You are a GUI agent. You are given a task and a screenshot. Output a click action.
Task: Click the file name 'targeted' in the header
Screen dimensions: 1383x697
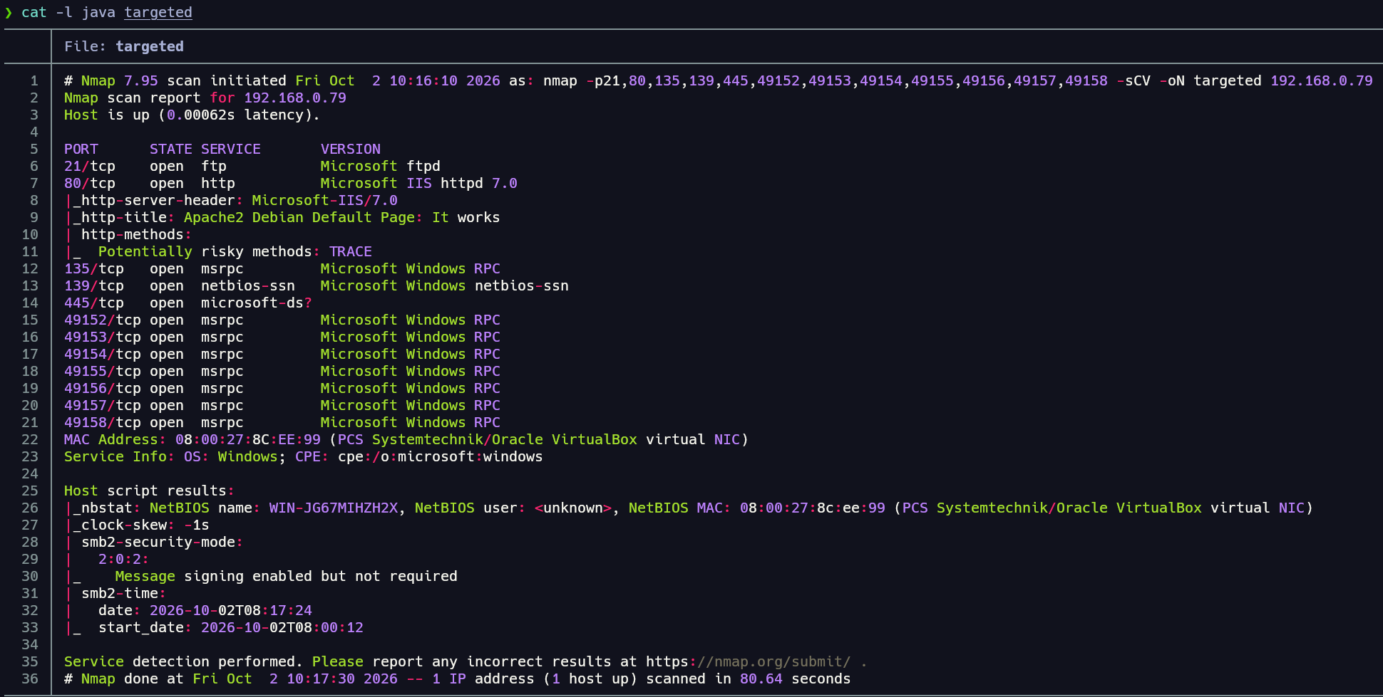click(150, 46)
